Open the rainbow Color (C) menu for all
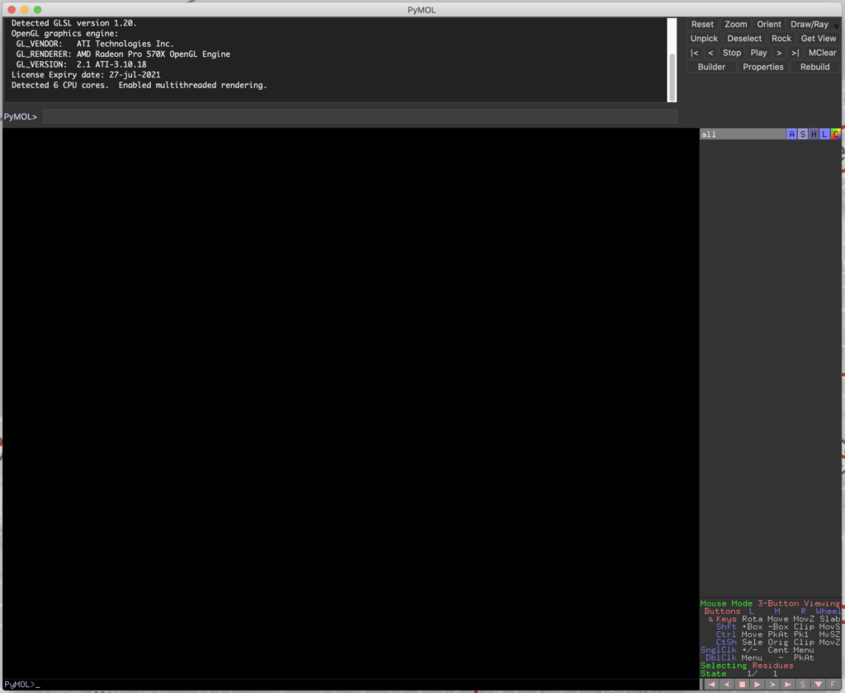This screenshot has height=693, width=845. (x=835, y=134)
